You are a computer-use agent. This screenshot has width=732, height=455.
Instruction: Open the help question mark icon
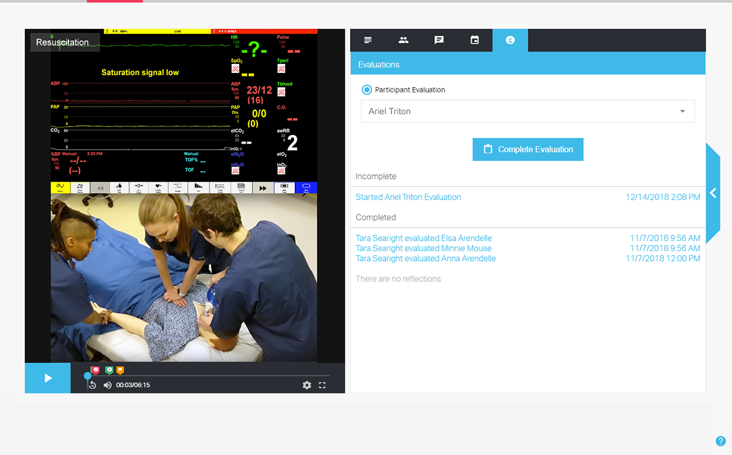click(x=721, y=441)
